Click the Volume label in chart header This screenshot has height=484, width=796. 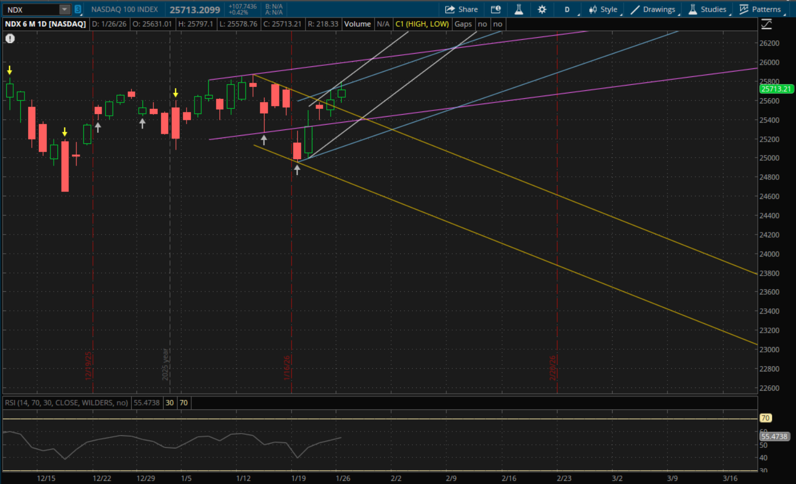(357, 24)
